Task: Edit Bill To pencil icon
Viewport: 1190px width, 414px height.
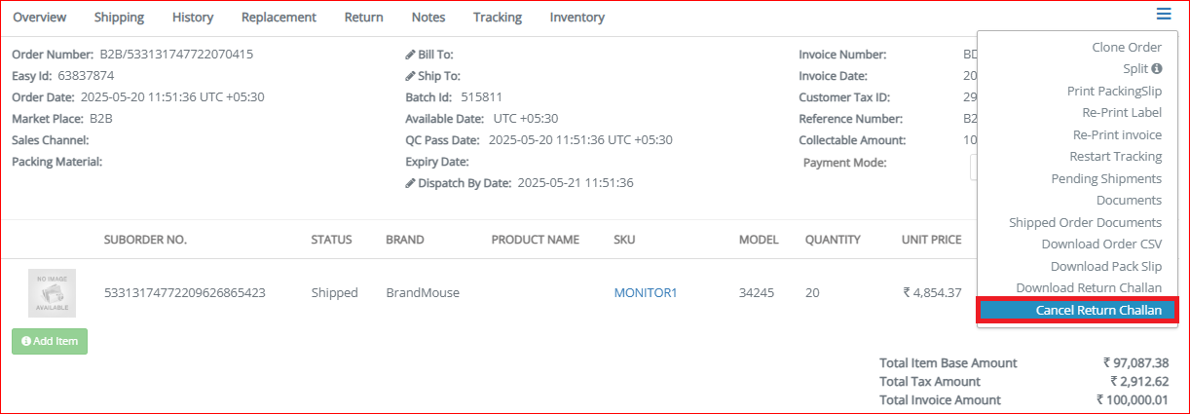Action: click(x=410, y=55)
